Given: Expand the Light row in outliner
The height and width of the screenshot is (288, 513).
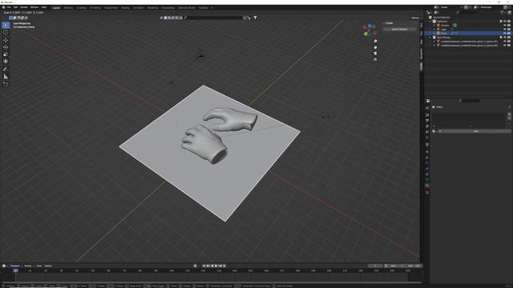Looking at the screenshot, I should click(434, 29).
